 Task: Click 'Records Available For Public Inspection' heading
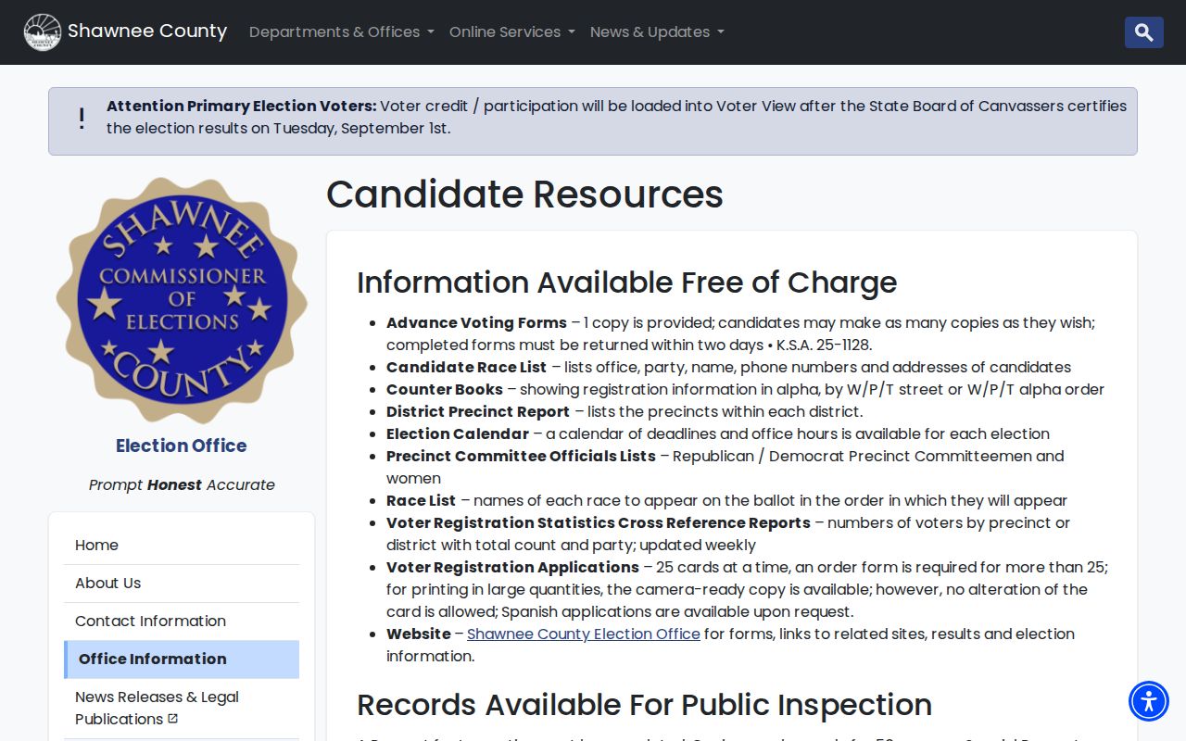645,705
